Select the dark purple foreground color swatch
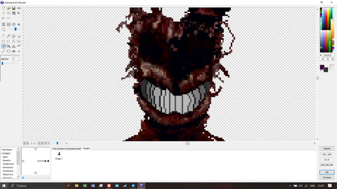 (322, 67)
